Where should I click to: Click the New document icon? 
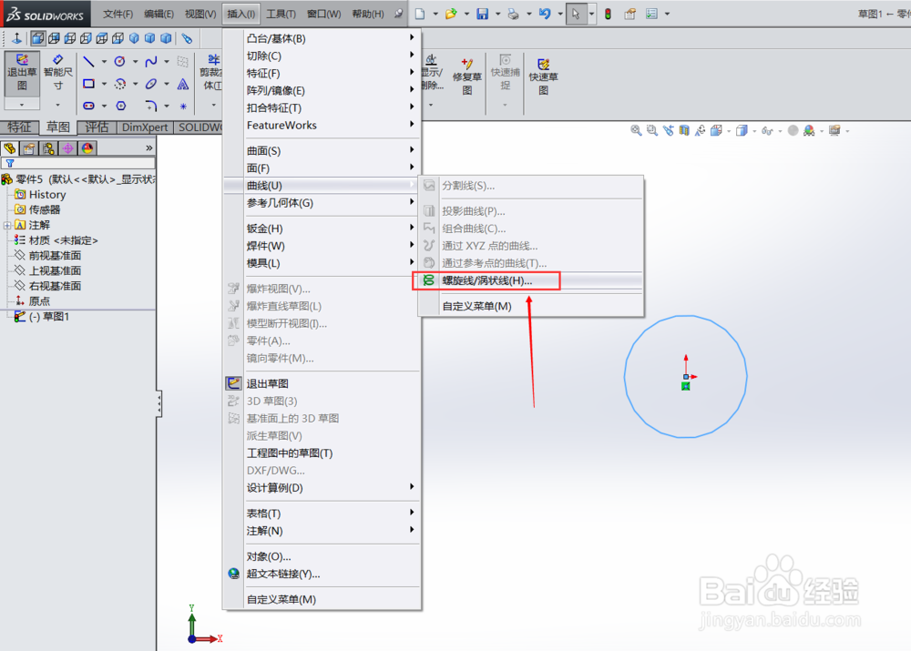419,14
